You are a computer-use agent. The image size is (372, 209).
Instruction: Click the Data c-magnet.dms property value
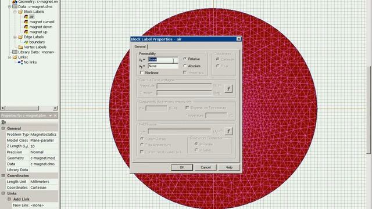coord(44,164)
